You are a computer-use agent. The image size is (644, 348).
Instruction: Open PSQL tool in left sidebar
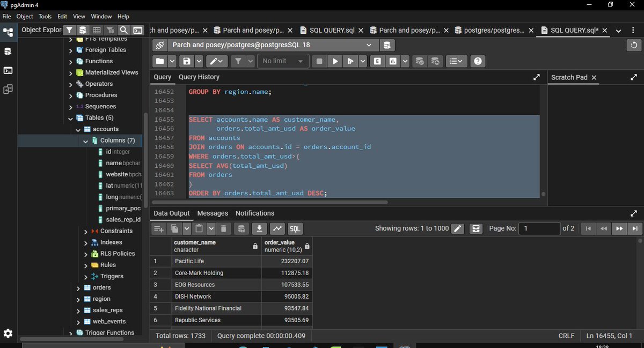[8, 70]
